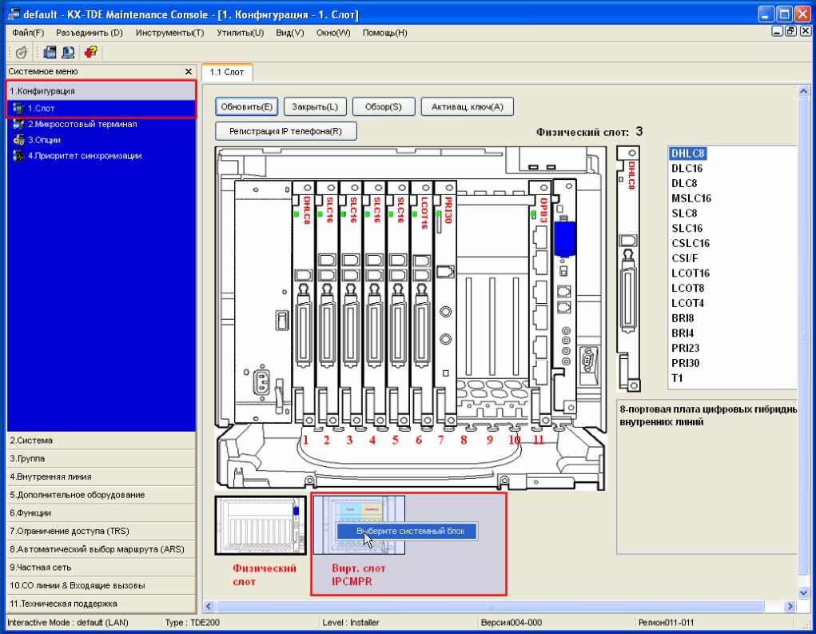Click the DHLC8 card preview image
Image resolution: width=816 pixels, height=634 pixels.
point(629,269)
